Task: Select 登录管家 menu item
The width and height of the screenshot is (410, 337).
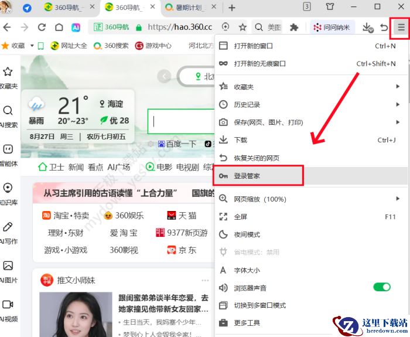Action: [x=311, y=176]
